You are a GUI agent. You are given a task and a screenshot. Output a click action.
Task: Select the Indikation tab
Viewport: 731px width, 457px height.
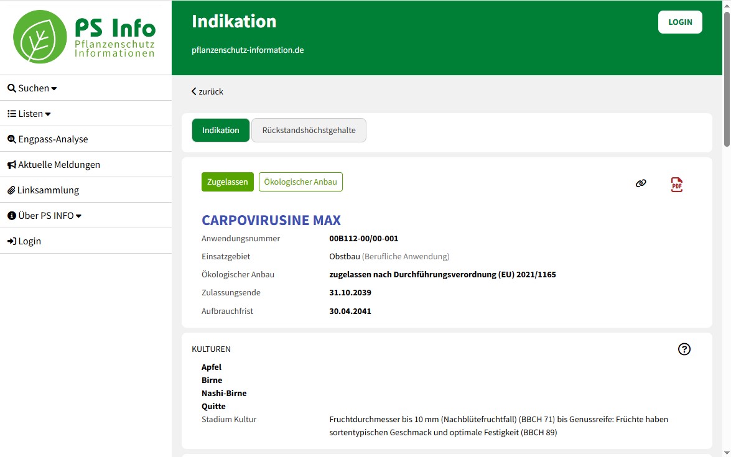[x=220, y=131]
